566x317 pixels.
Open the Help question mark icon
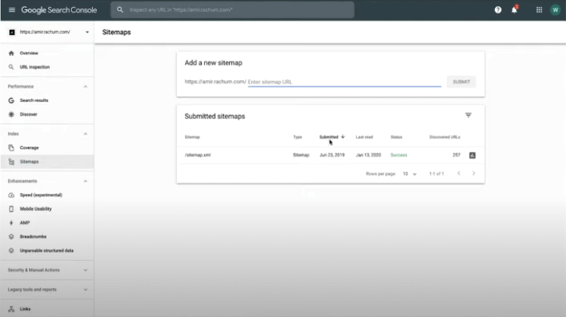pyautogui.click(x=498, y=10)
